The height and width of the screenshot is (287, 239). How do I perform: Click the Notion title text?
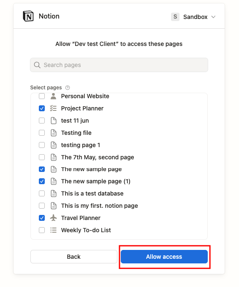49,16
